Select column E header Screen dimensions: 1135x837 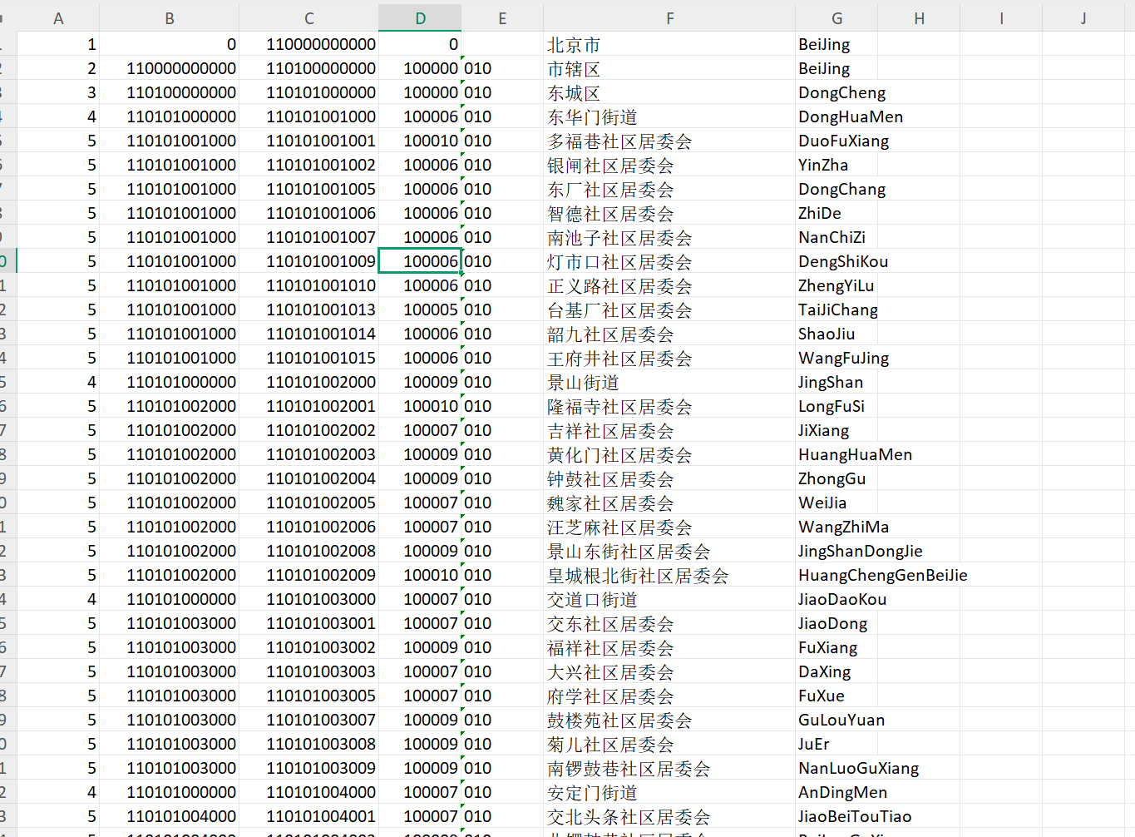pyautogui.click(x=502, y=18)
